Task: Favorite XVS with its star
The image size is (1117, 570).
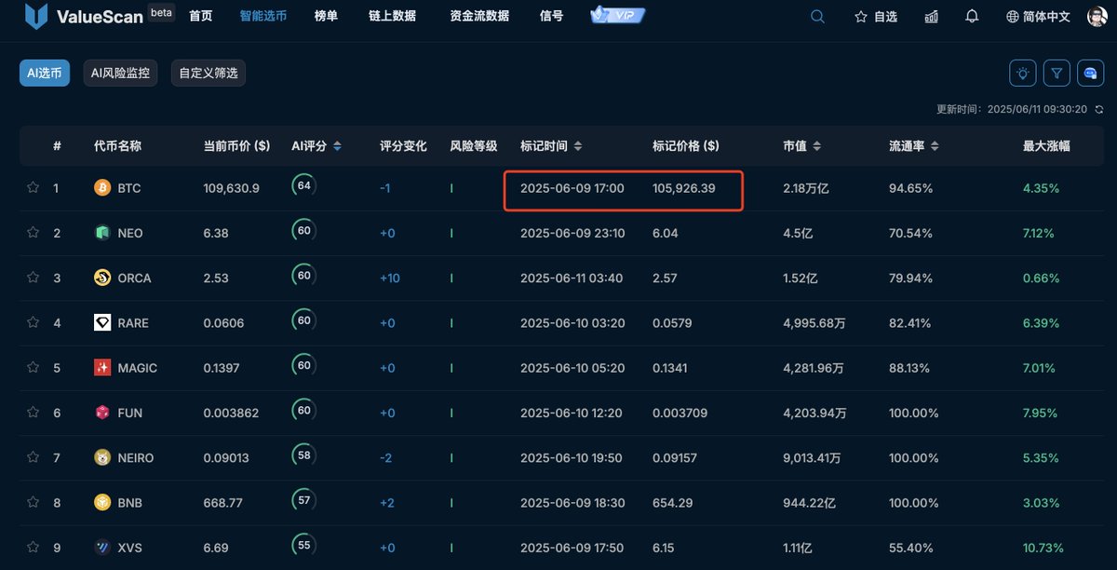Action: point(34,547)
